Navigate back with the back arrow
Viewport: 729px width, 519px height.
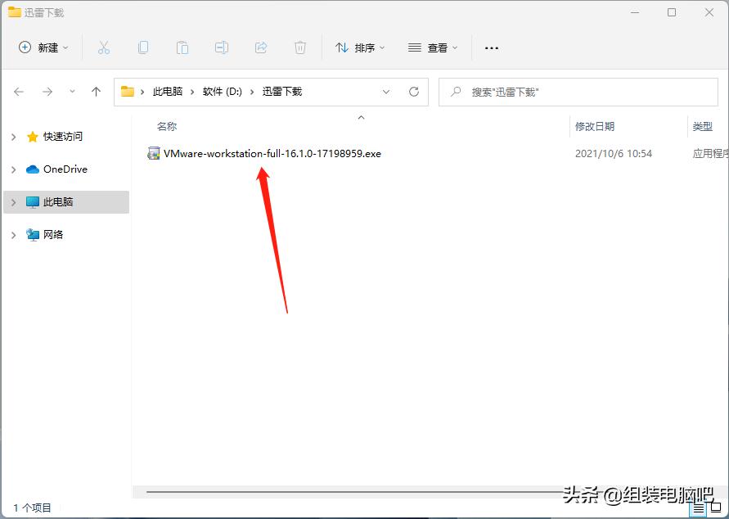(19, 92)
